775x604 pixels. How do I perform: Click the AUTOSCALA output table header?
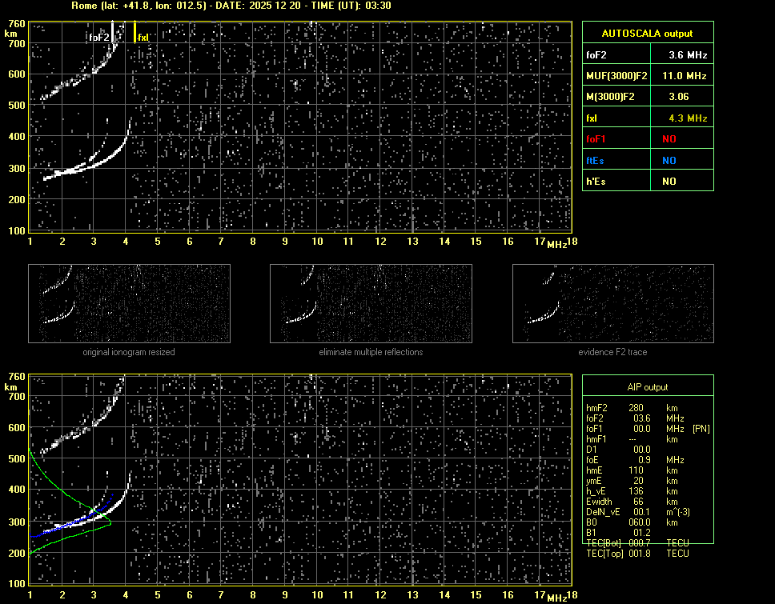point(647,34)
